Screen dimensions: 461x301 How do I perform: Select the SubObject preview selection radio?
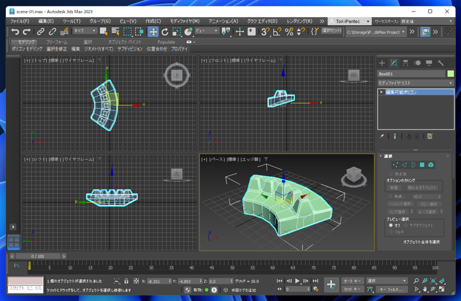[x=406, y=225]
